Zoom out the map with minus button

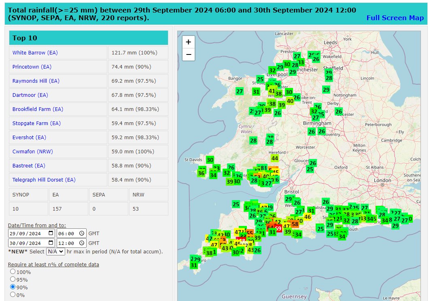[x=189, y=54]
